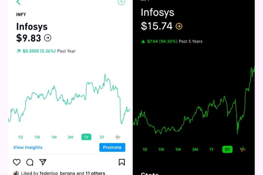The width and height of the screenshot is (263, 175).
Task: Select the 1D range on the light chart
Action: (20, 137)
